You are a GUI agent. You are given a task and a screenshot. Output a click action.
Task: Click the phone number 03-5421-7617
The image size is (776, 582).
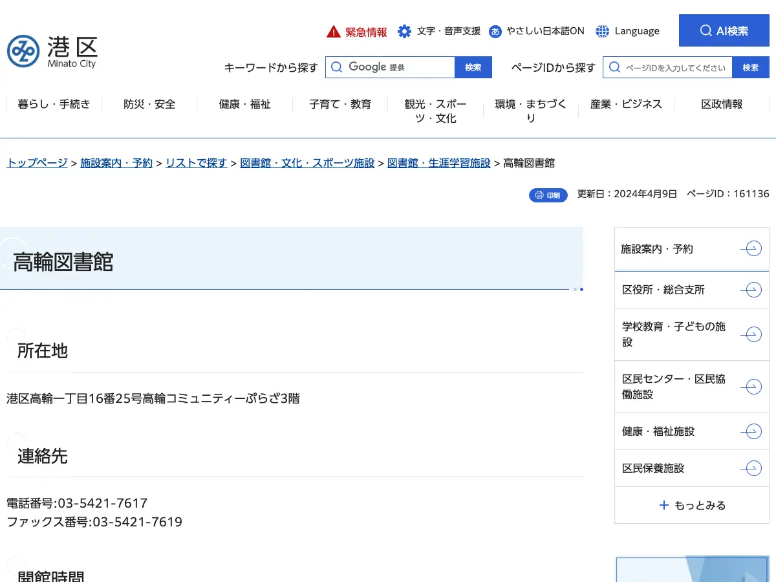[x=103, y=503]
